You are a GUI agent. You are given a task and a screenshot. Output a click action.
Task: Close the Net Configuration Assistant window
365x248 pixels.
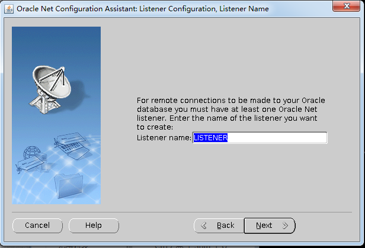[347, 5]
